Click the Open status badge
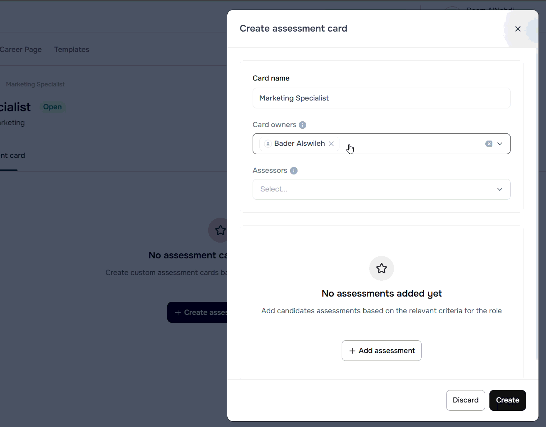546x427 pixels. [x=52, y=107]
